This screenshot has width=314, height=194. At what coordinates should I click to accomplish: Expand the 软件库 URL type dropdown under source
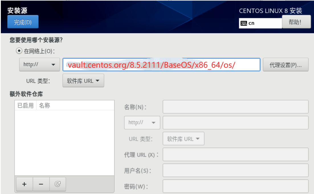pyautogui.click(x=83, y=81)
